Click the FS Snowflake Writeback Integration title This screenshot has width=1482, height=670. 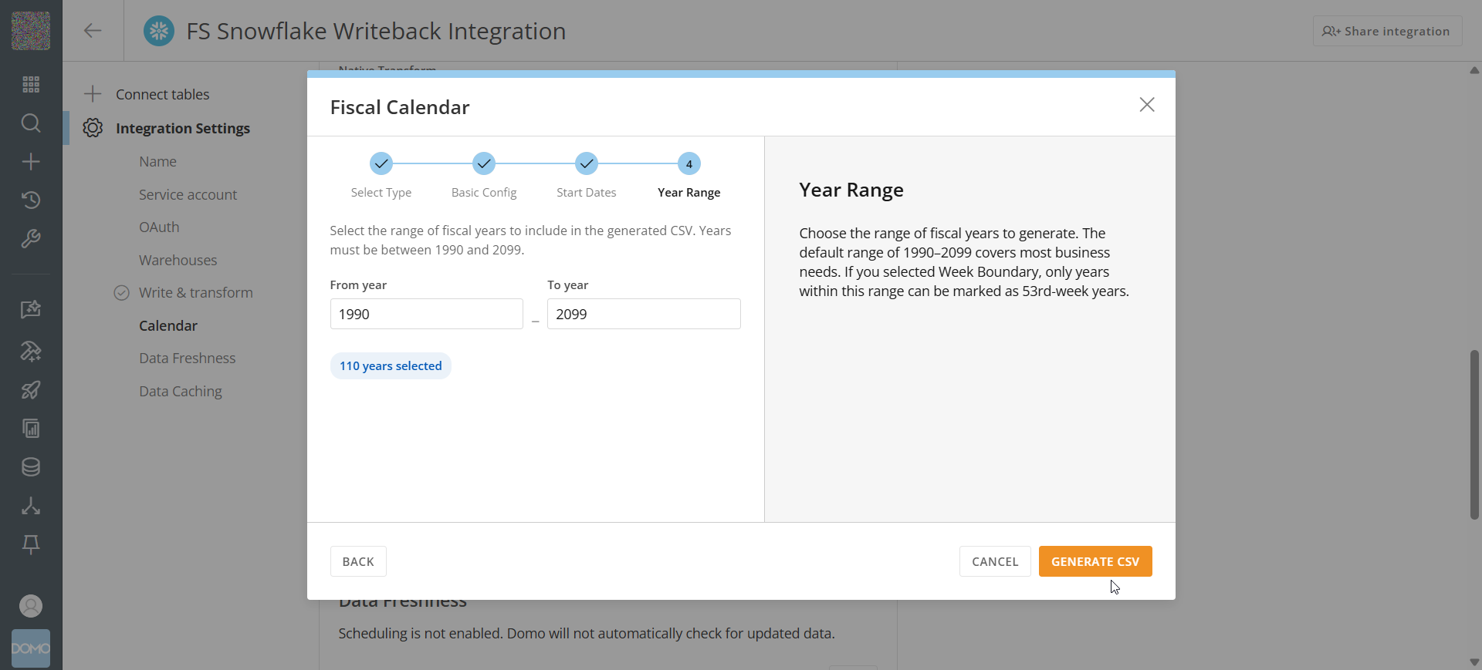coord(377,31)
